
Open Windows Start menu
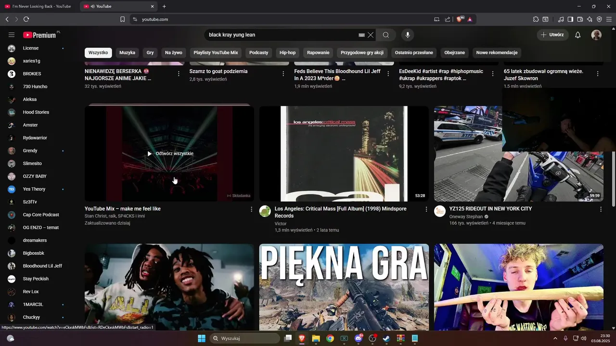[x=201, y=338]
